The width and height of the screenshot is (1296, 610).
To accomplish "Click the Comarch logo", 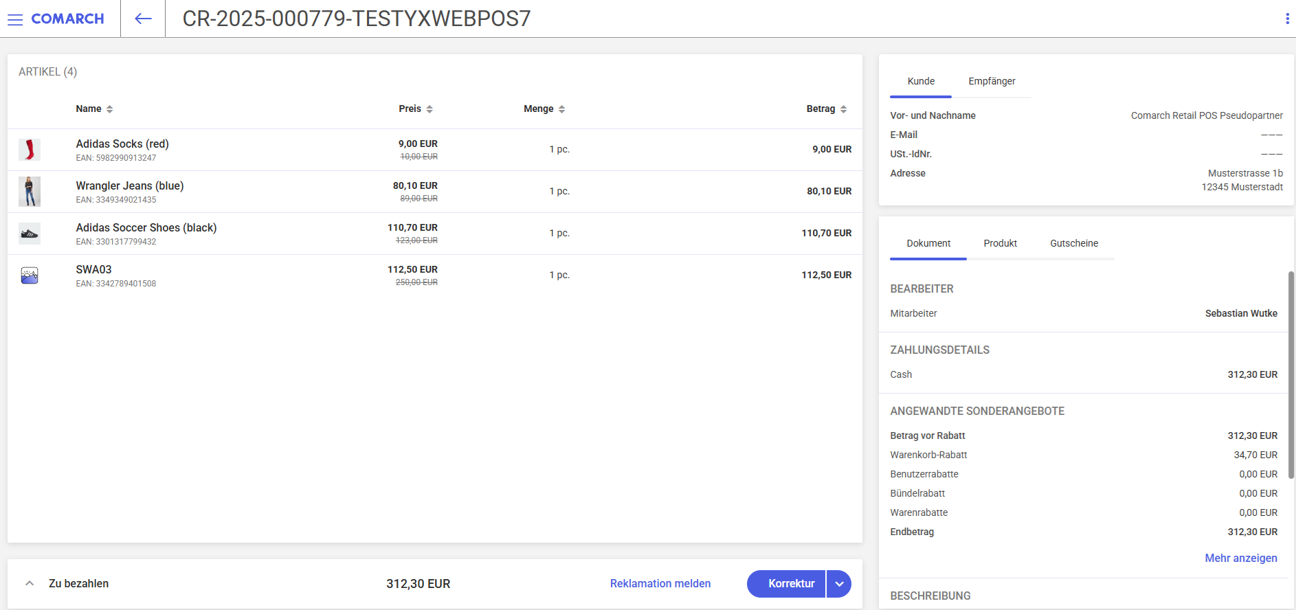I will 67,19.
